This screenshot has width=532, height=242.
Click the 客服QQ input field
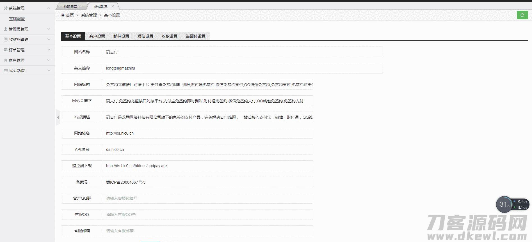tap(208, 215)
